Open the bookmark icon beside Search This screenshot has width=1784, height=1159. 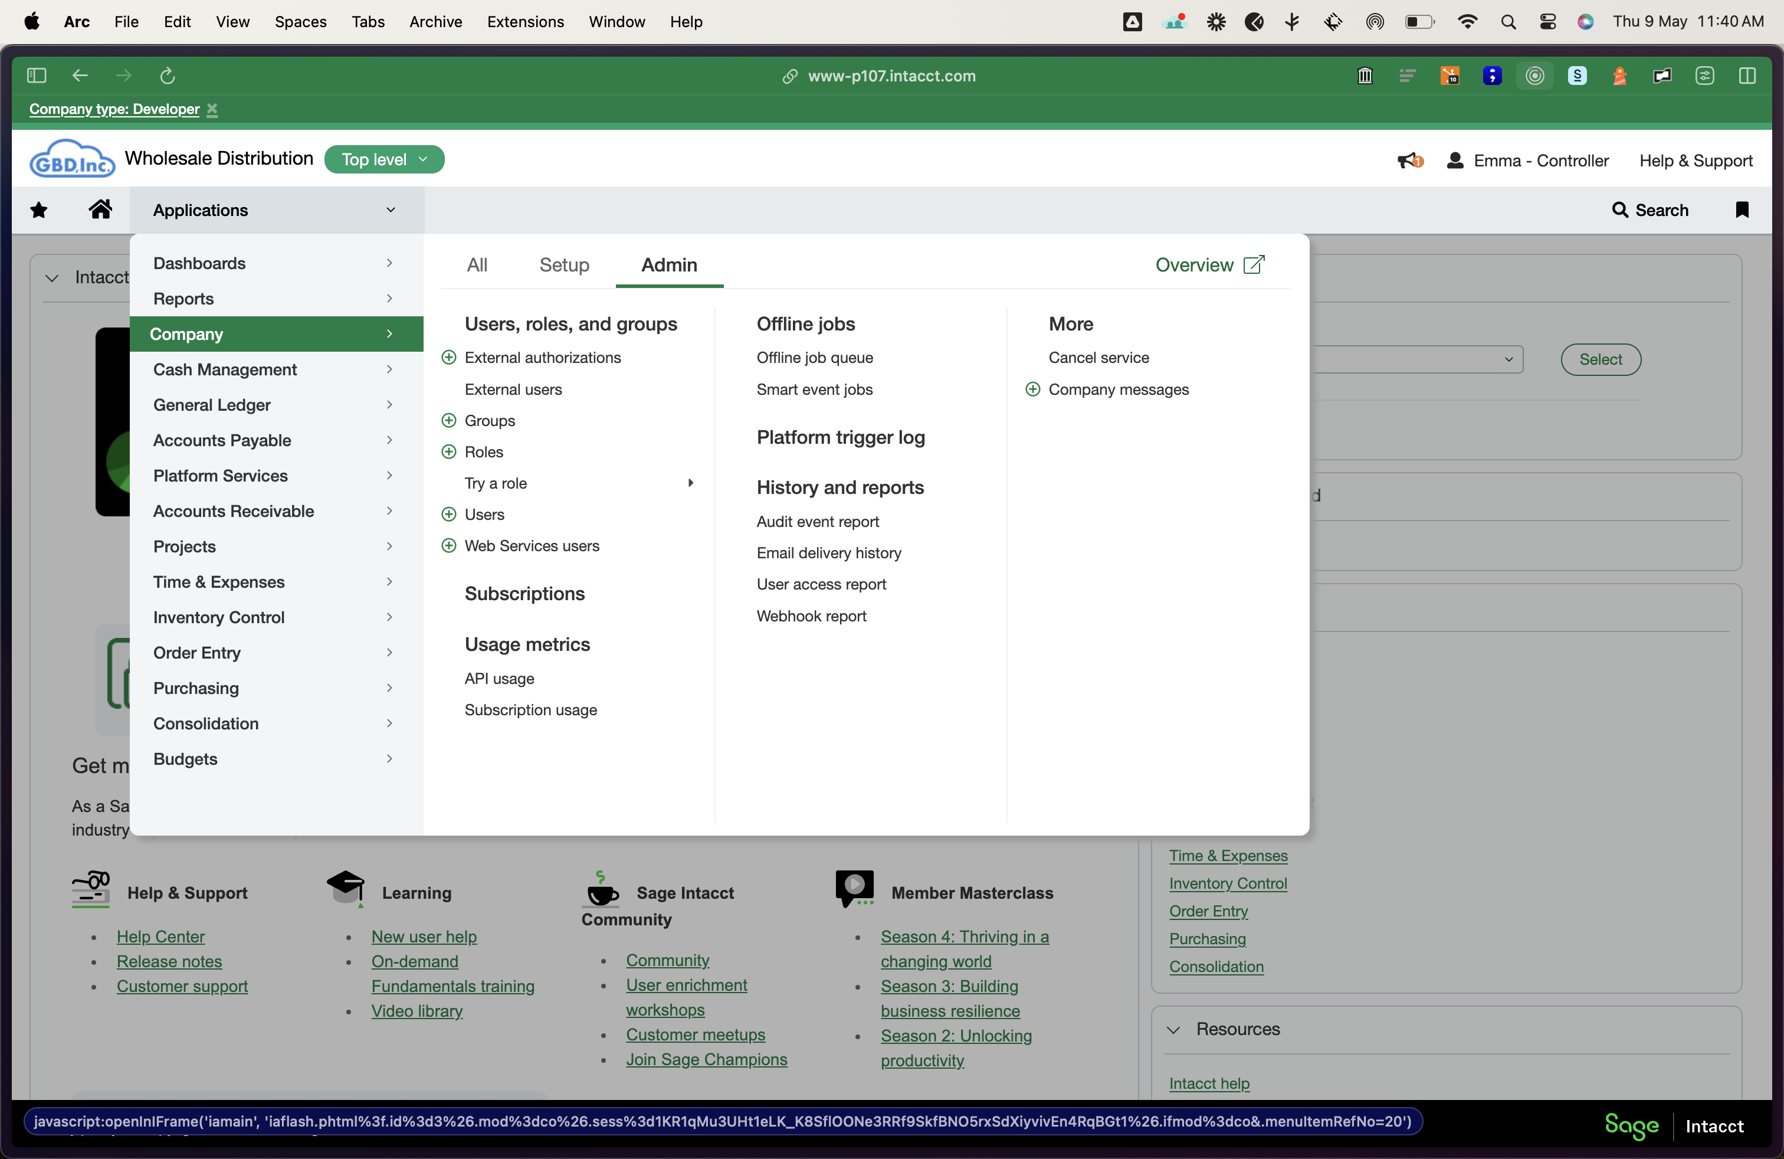pos(1742,210)
